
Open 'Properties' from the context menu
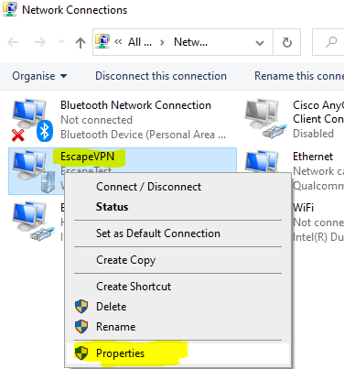pyautogui.click(x=178, y=353)
